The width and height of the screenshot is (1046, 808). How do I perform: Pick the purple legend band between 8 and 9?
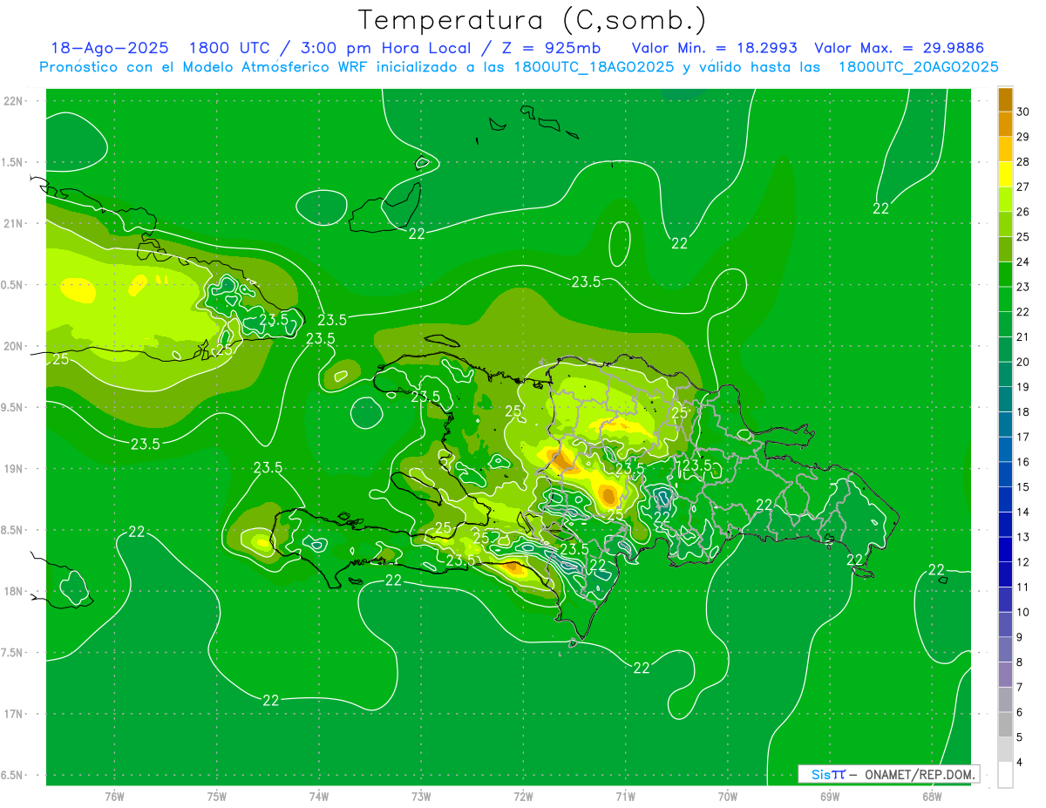click(1005, 649)
